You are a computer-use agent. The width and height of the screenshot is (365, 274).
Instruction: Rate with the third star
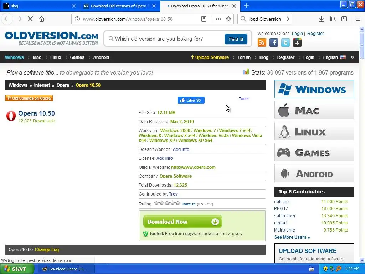[x=167, y=203]
